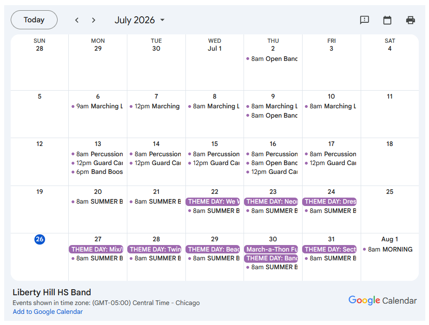The height and width of the screenshot is (325, 429).
Task: Open 8am Percussion event on July 16
Action: 272,154
